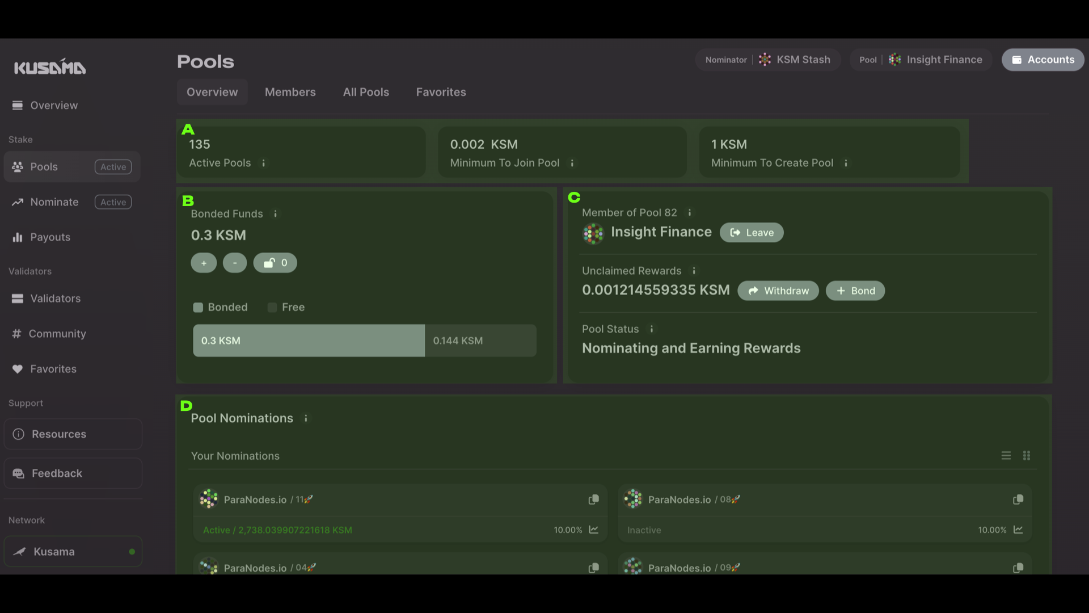Open Favorites using the heart icon
The image size is (1089, 613).
(x=18, y=369)
